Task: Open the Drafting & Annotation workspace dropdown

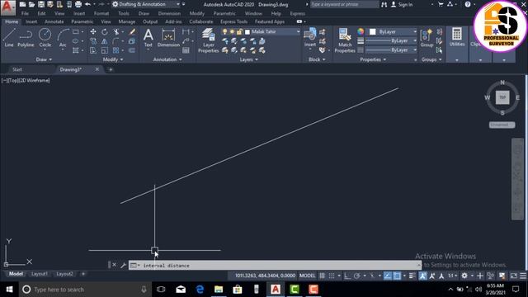Action: pyautogui.click(x=146, y=4)
